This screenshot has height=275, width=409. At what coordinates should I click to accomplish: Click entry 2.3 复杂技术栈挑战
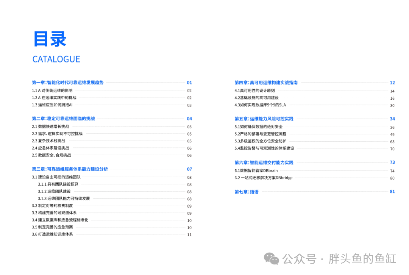click(48, 141)
